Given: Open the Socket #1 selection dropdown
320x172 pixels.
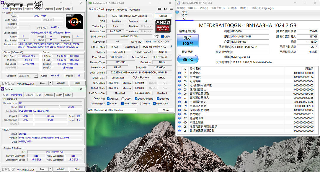Looking at the screenshot, I should (28, 76).
